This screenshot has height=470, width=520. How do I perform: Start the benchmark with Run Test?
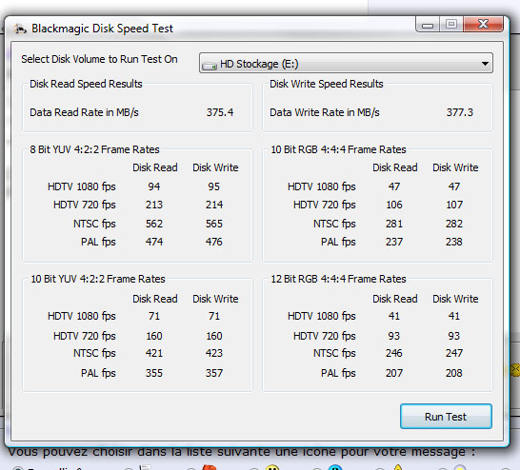(x=446, y=417)
